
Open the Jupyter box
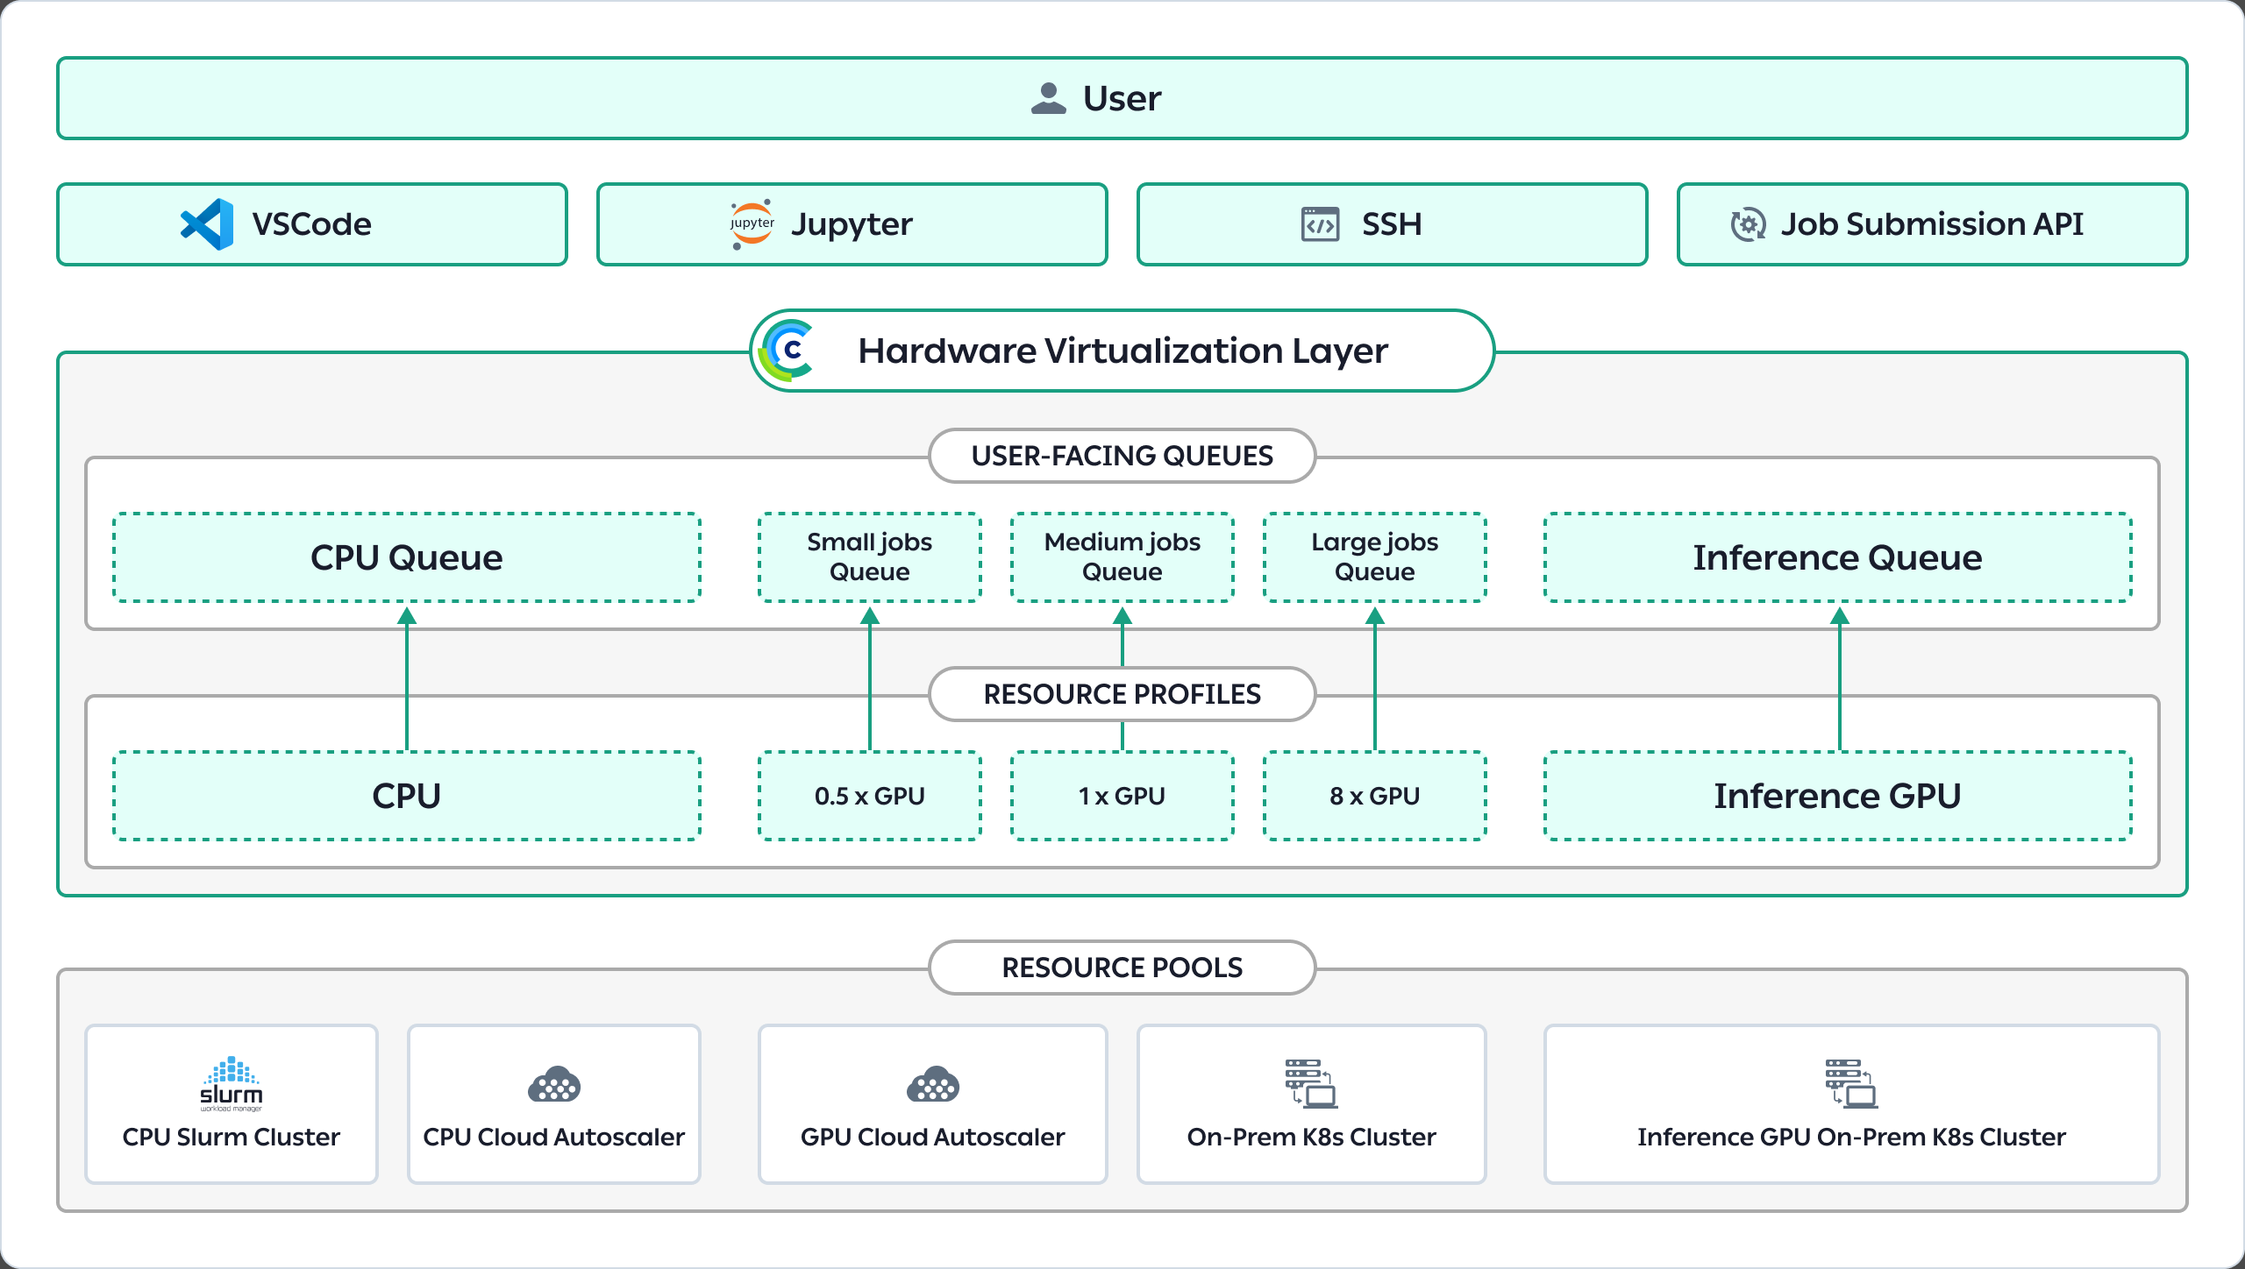(x=852, y=224)
